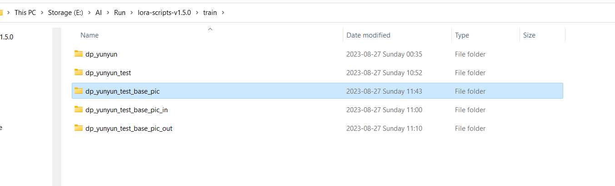Image resolution: width=615 pixels, height=186 pixels.
Task: Jump to the AI folder breadcrumb
Action: pyautogui.click(x=99, y=13)
